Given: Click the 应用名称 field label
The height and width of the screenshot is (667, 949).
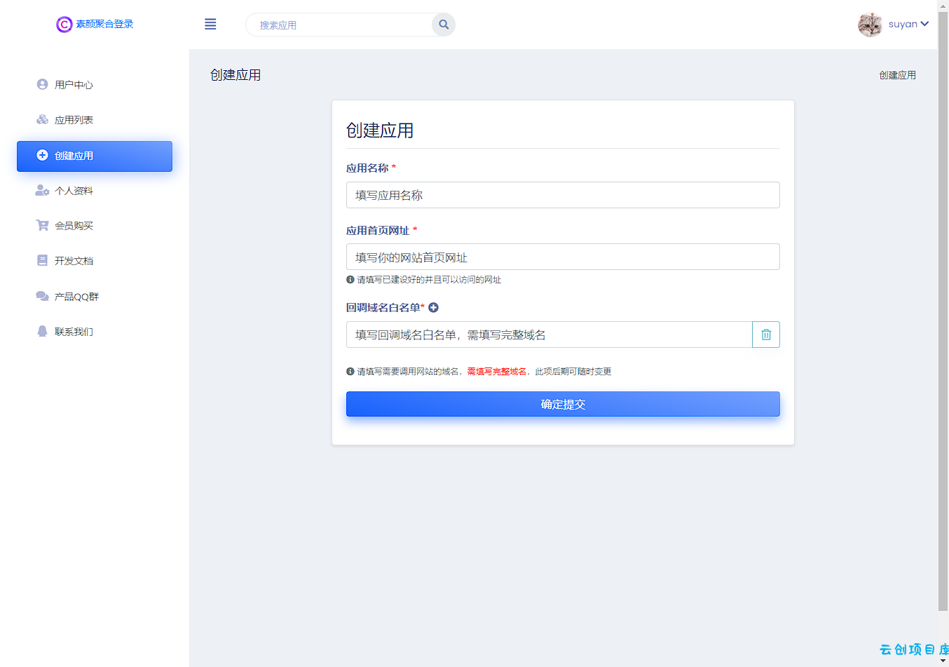Looking at the screenshot, I should [367, 168].
